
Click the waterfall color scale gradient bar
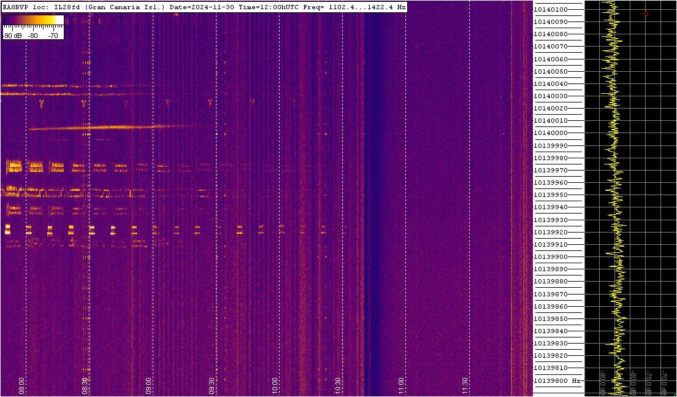(33, 20)
